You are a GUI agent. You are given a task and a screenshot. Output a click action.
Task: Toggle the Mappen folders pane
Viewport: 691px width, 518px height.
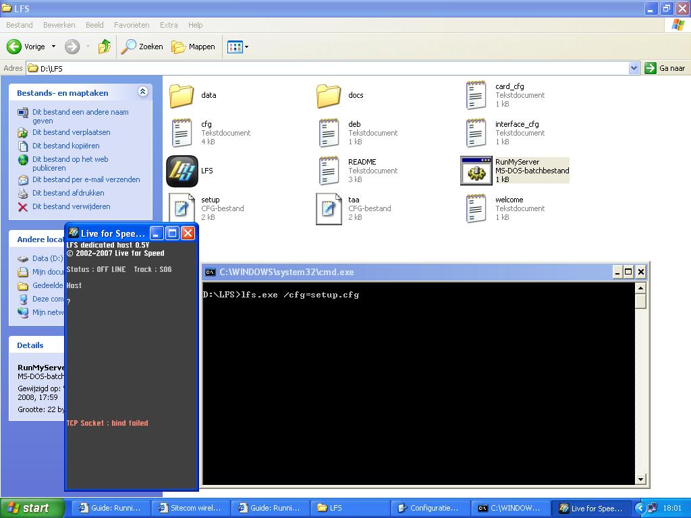coord(193,47)
